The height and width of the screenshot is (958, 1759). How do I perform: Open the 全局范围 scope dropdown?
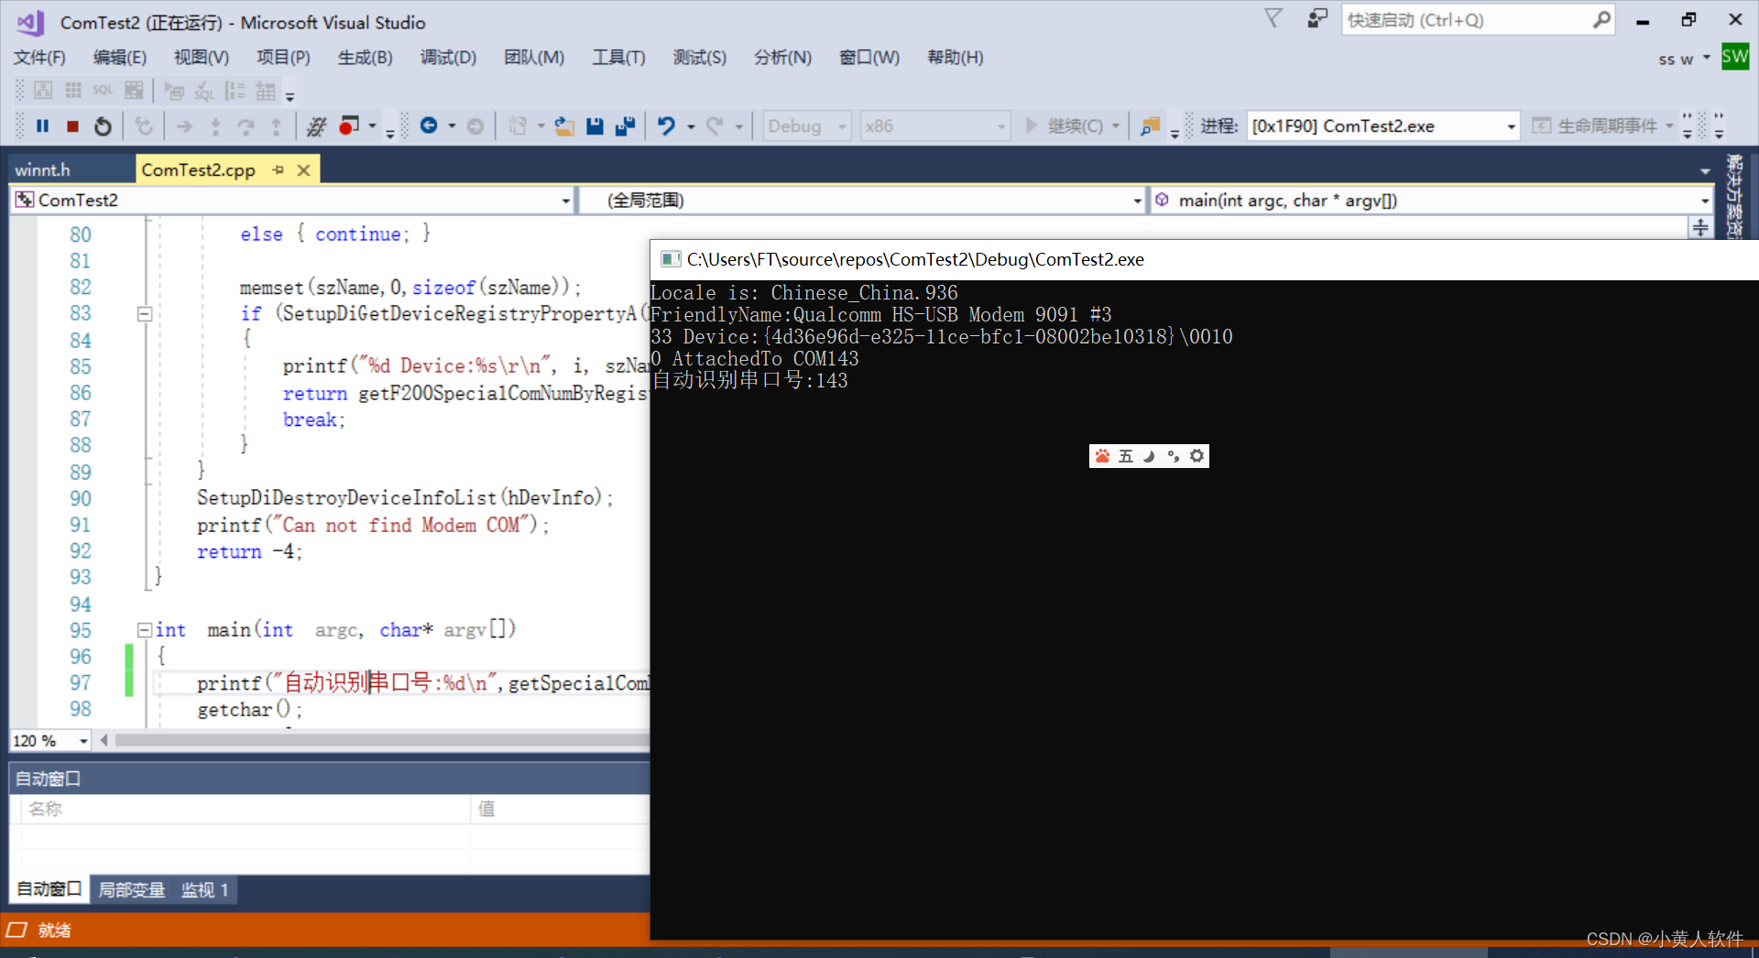point(1137,201)
